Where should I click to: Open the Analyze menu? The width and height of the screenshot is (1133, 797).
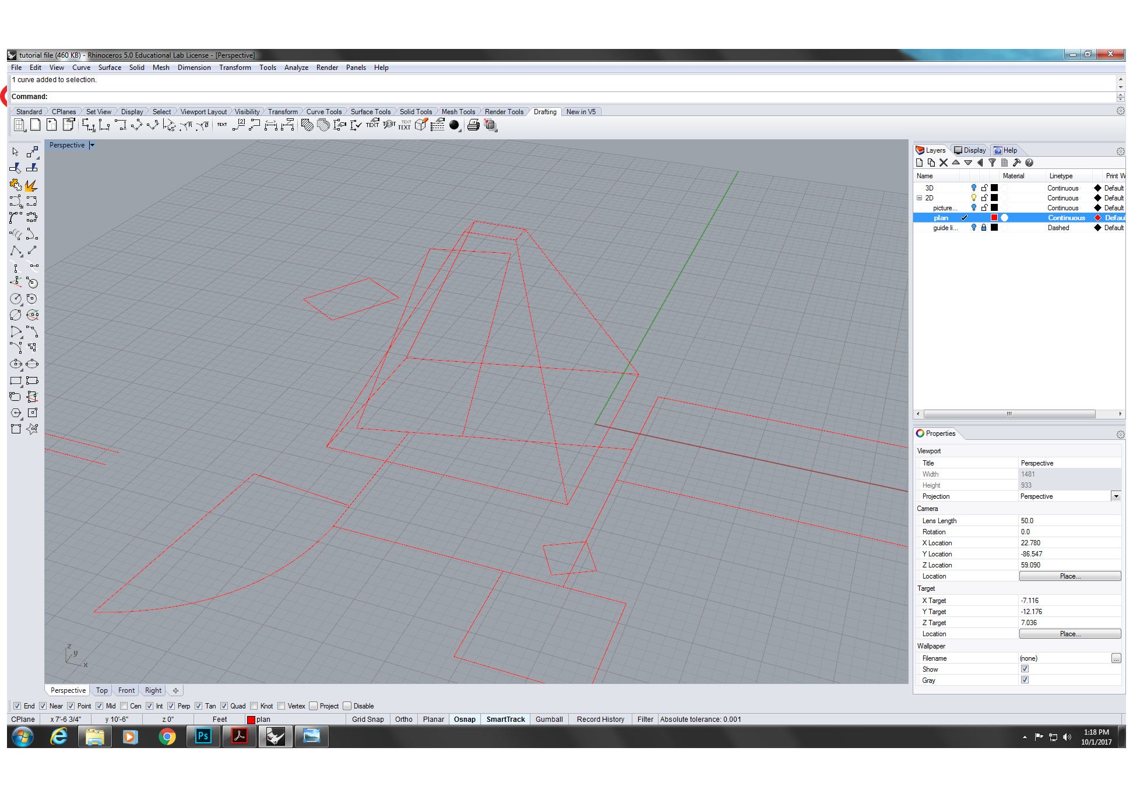pyautogui.click(x=296, y=68)
